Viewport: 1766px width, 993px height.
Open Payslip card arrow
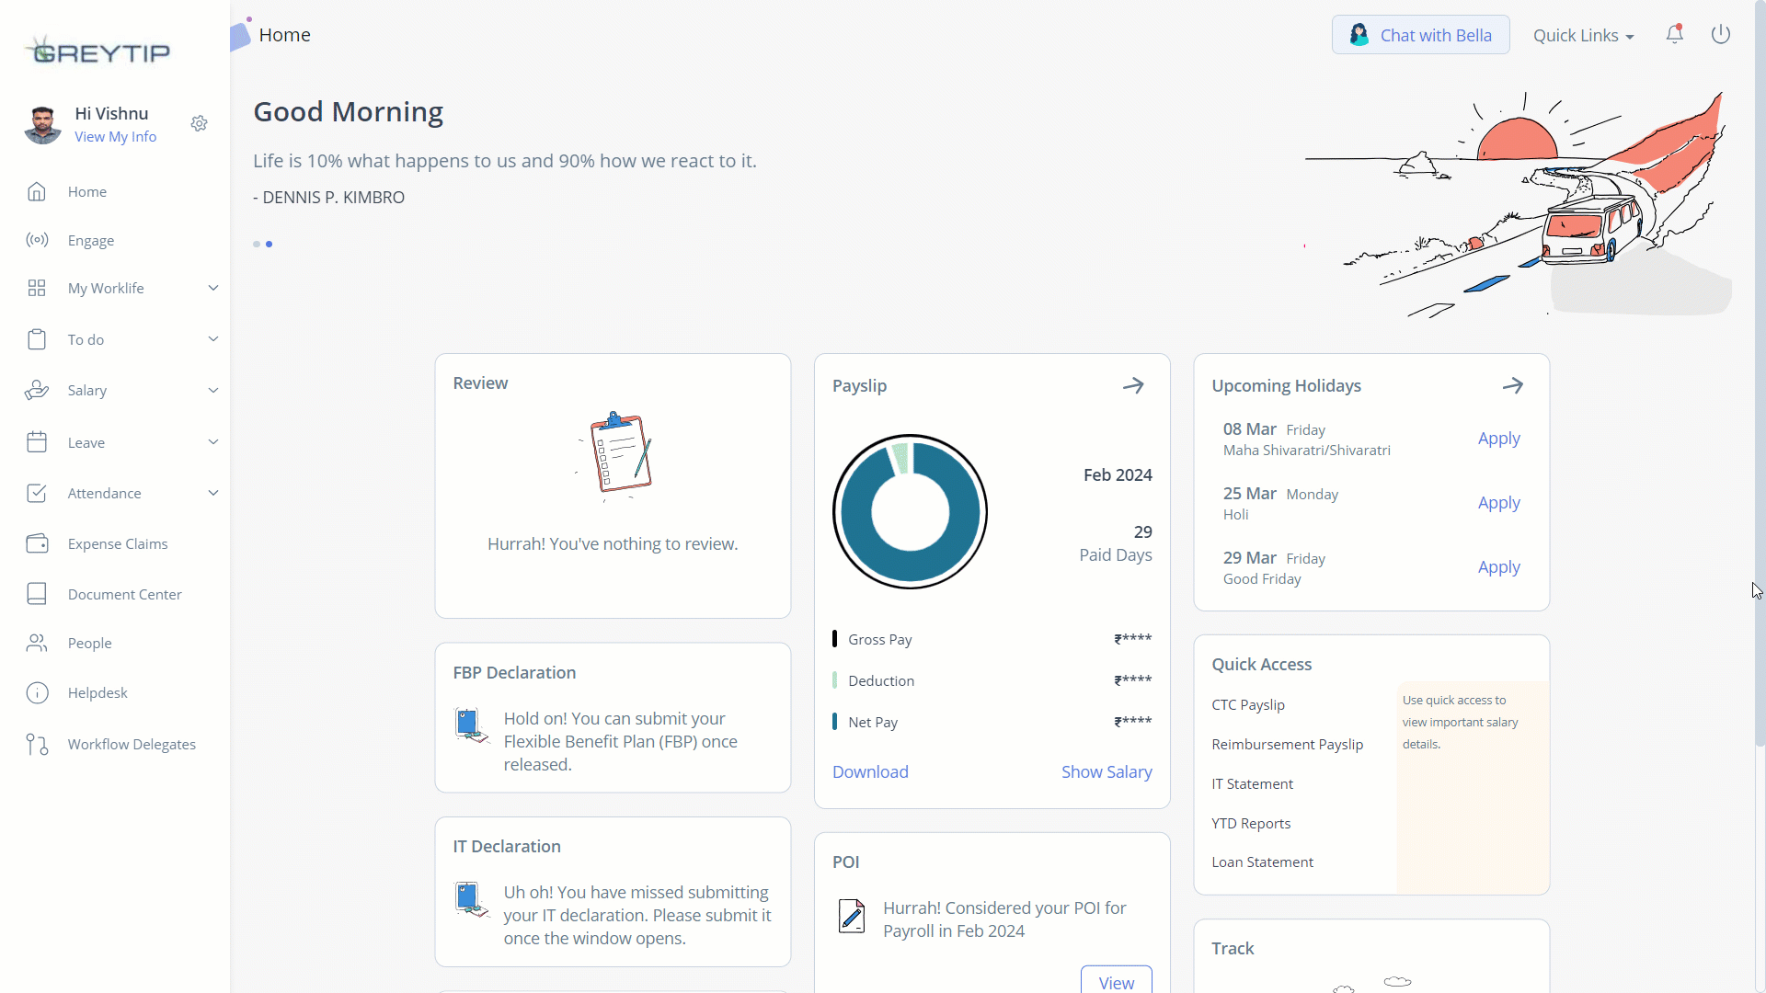(1133, 385)
